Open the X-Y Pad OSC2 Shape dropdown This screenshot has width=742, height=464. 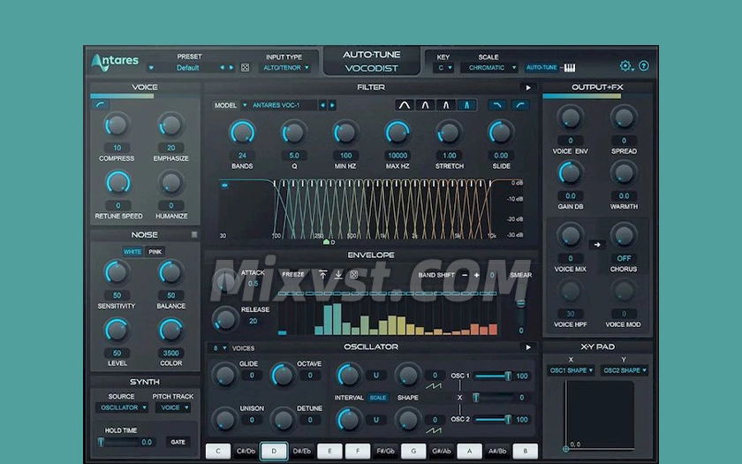[x=624, y=370]
